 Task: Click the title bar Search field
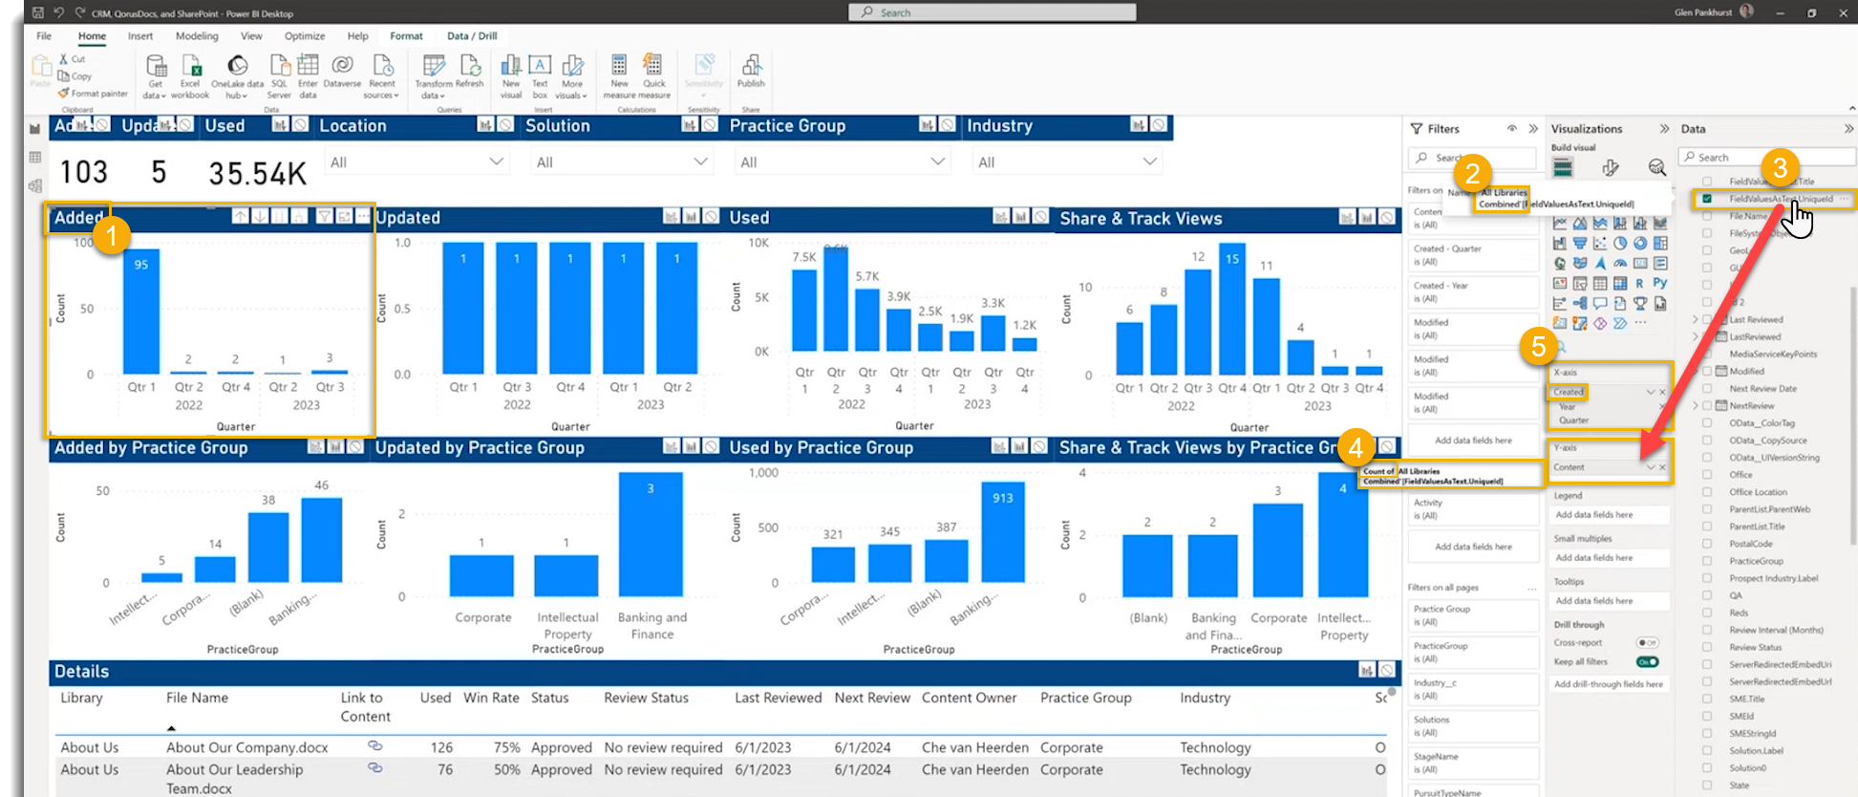point(993,12)
